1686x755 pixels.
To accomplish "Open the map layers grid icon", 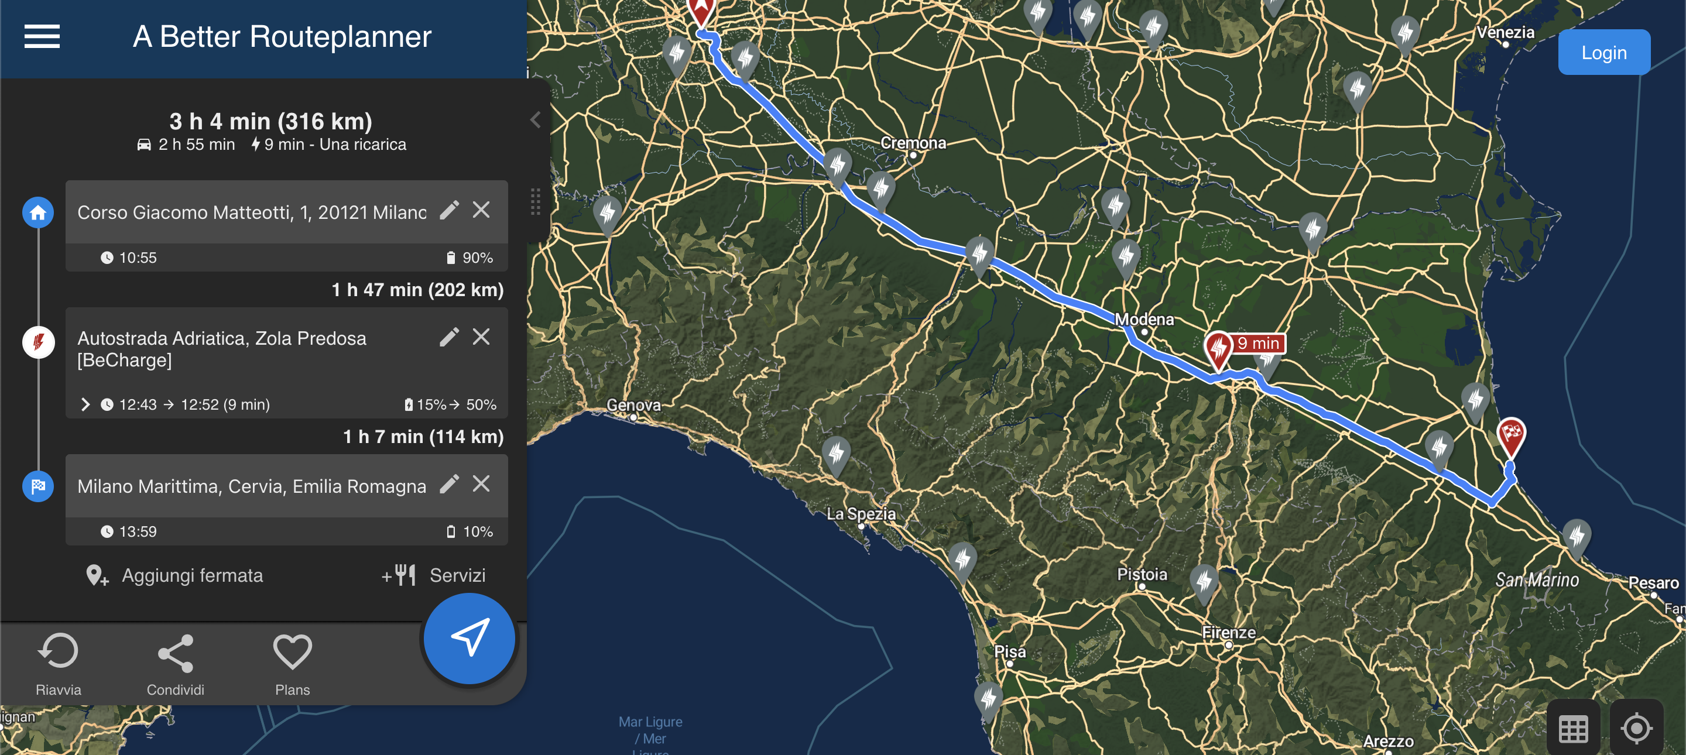I will (1574, 728).
